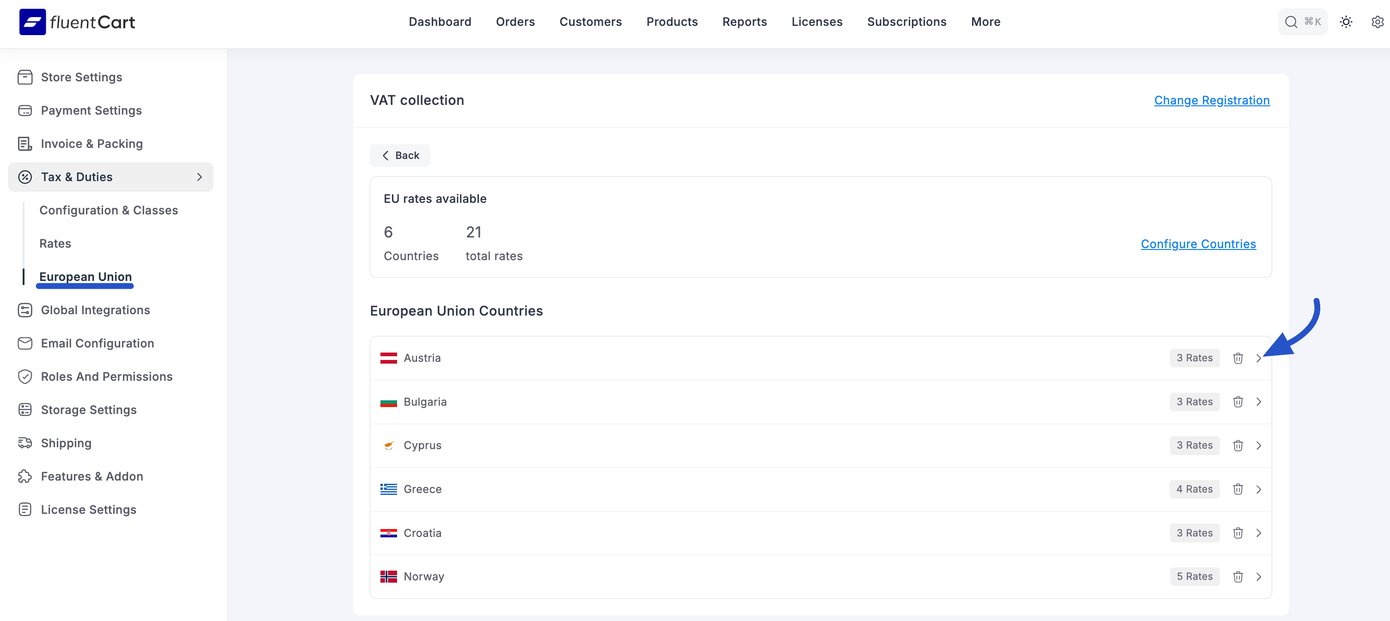The width and height of the screenshot is (1390, 621).
Task: Switch to the Orders menu
Action: [515, 22]
